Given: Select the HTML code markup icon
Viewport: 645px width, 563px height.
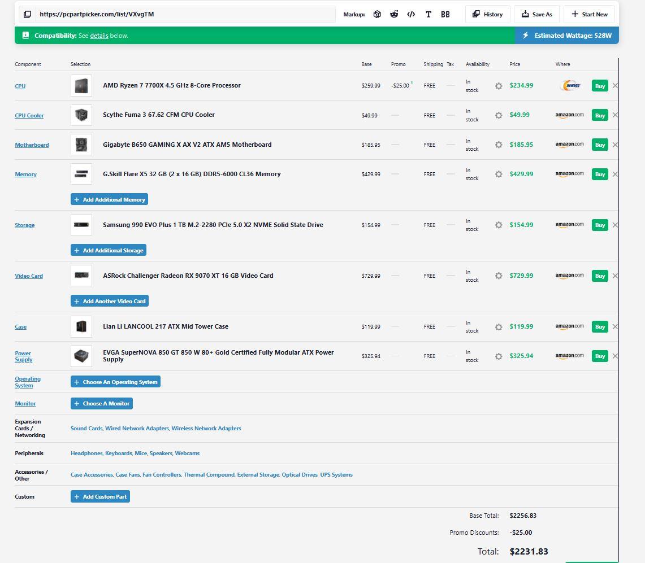Looking at the screenshot, I should (x=411, y=14).
